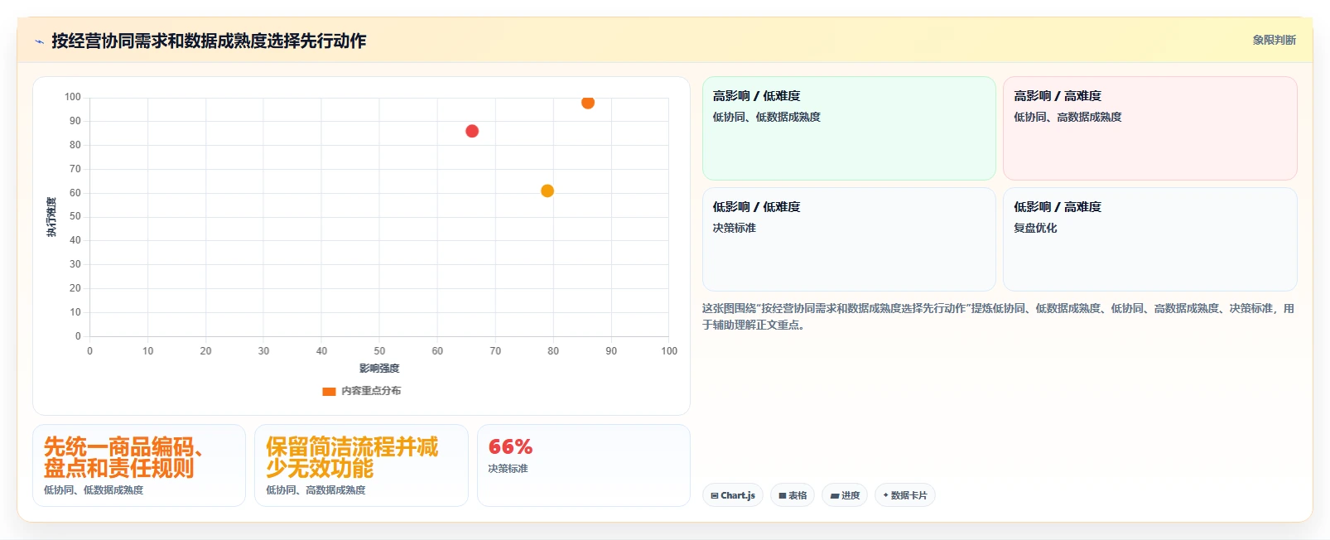
Task: Select the 高影响 / 低难度 quadrant card
Action: [849, 128]
